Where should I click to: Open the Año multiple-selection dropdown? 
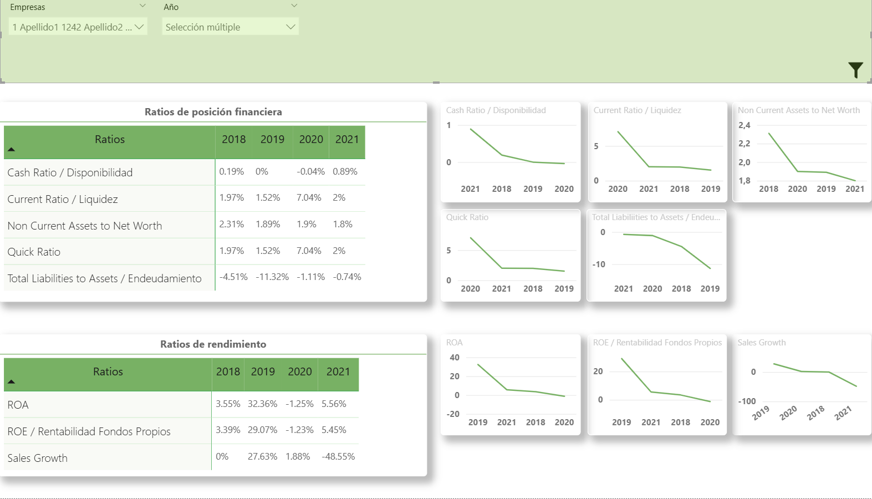(230, 27)
